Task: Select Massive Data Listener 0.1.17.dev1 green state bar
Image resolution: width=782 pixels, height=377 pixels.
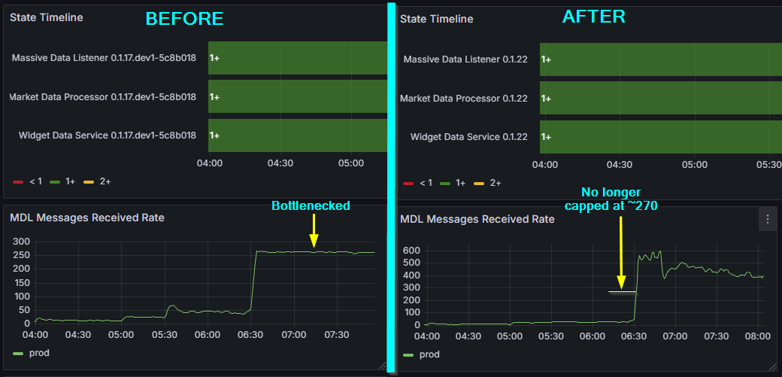Action: [297, 57]
